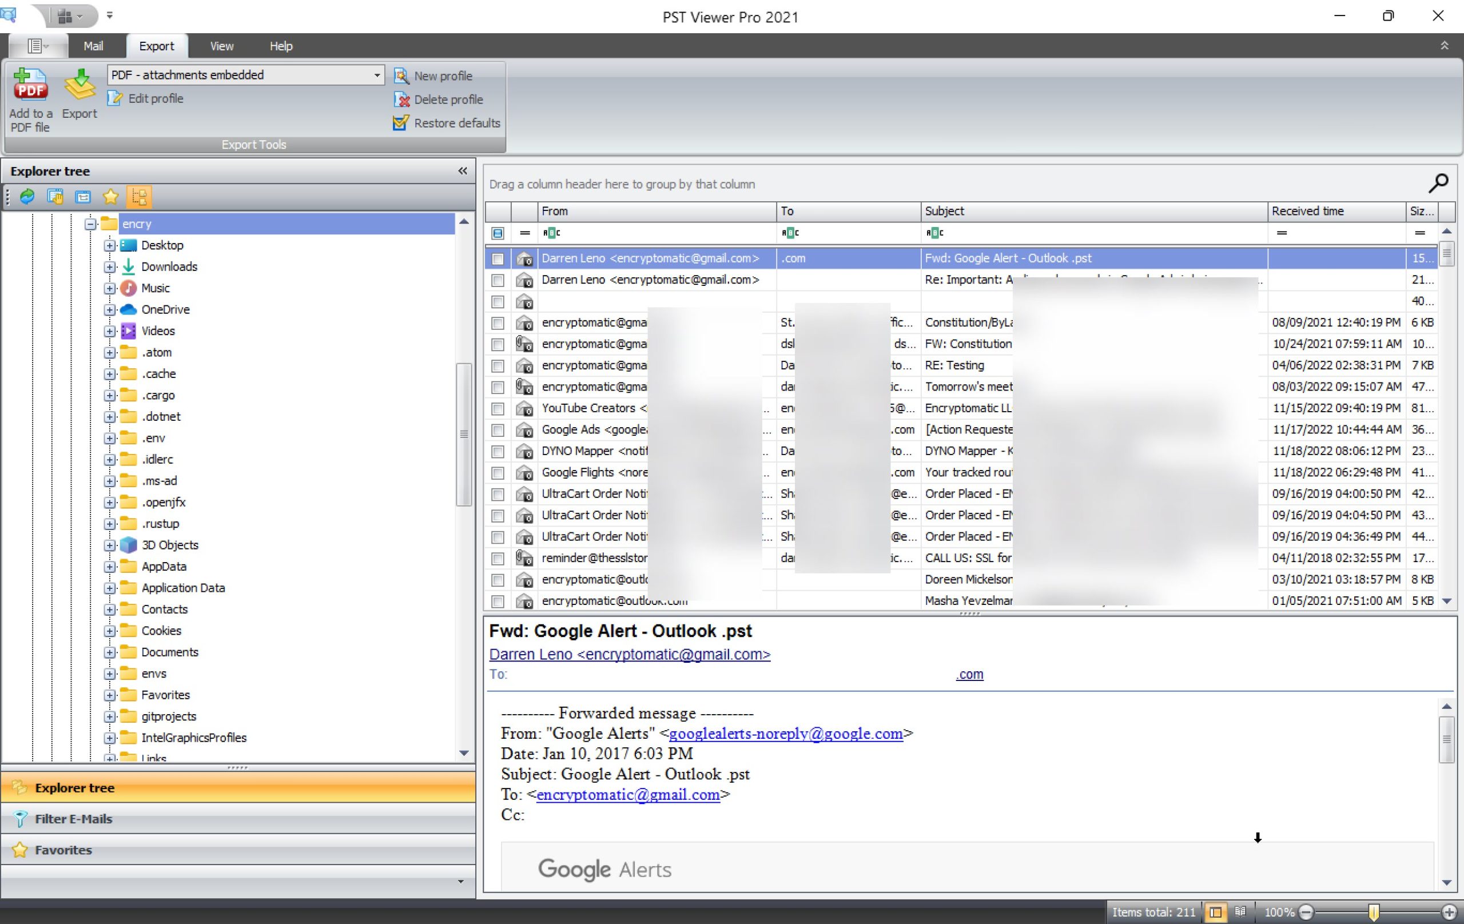1464x924 pixels.
Task: Click zoom in plus in status bar
Action: click(1449, 912)
